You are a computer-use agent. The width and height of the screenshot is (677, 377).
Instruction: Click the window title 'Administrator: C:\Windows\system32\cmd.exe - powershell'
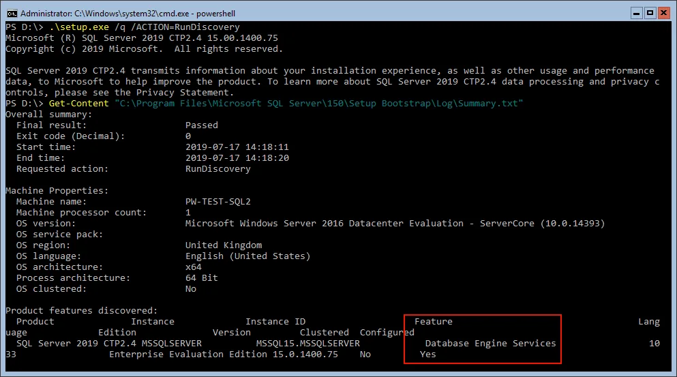[127, 14]
